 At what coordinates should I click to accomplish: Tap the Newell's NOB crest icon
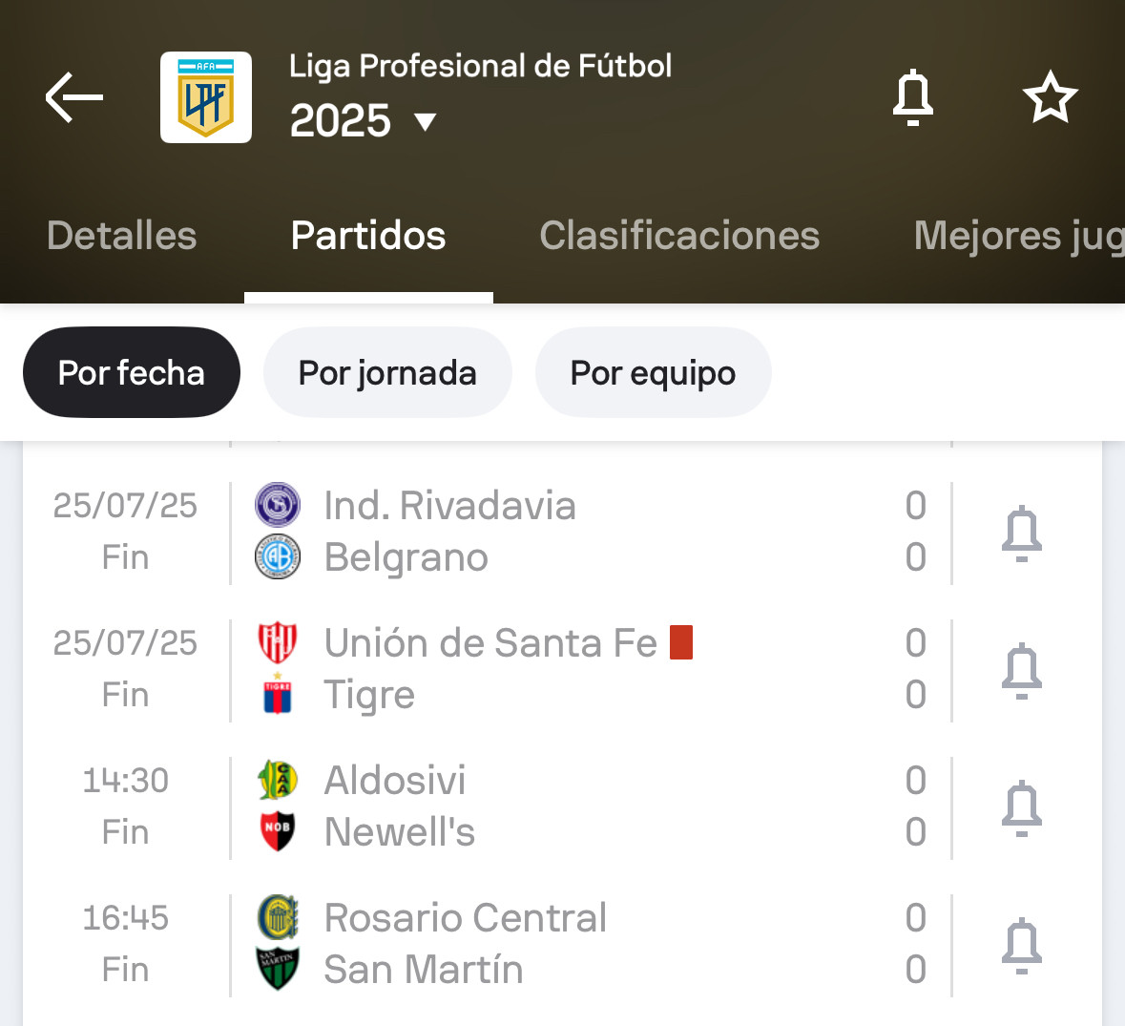click(x=278, y=831)
